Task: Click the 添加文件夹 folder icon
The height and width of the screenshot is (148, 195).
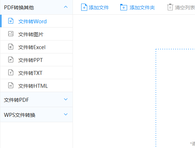Action: click(124, 7)
